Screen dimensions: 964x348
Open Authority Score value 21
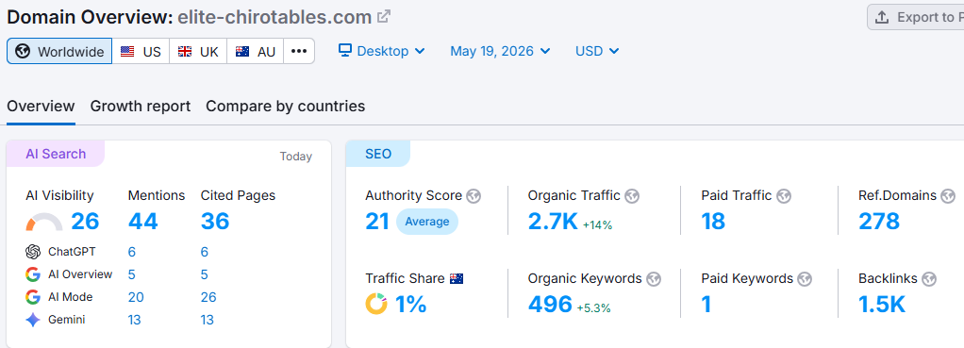[377, 222]
